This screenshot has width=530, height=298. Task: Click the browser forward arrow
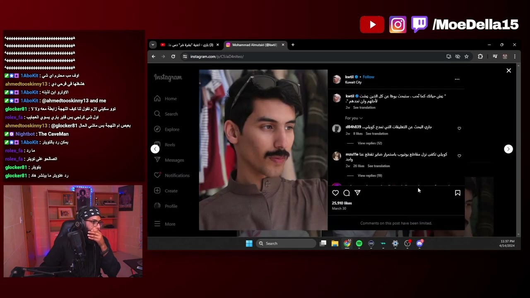click(163, 56)
